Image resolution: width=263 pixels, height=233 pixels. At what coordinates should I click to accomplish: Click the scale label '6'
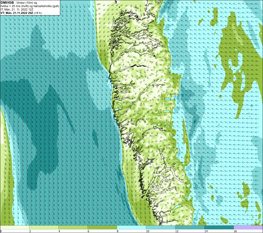pyautogui.click(x=88, y=231)
